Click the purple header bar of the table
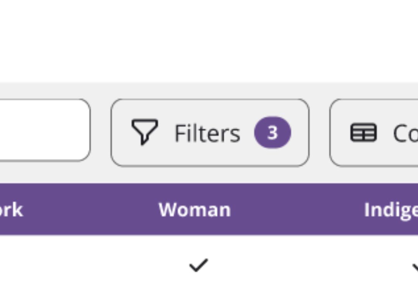This screenshot has height=283, width=418. (x=209, y=210)
